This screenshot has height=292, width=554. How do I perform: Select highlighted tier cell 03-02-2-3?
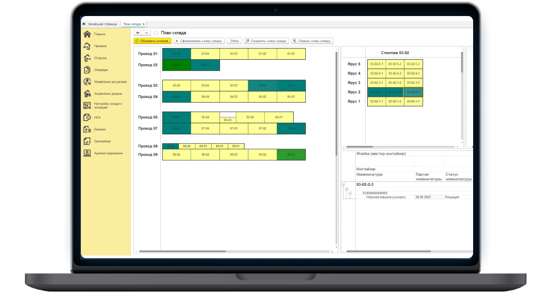click(x=413, y=92)
